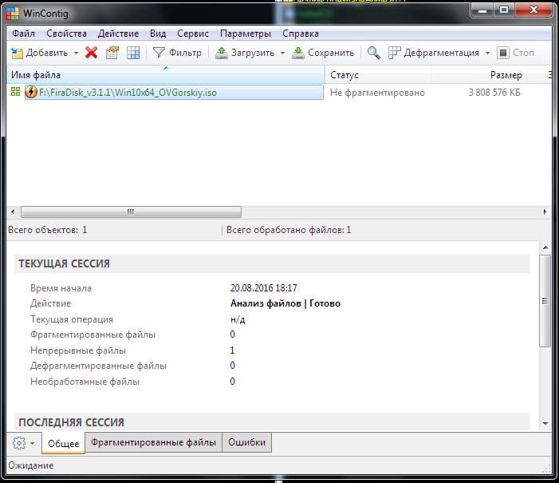Open the gear icon dropdown arrow
The height and width of the screenshot is (483, 559).
[33, 443]
